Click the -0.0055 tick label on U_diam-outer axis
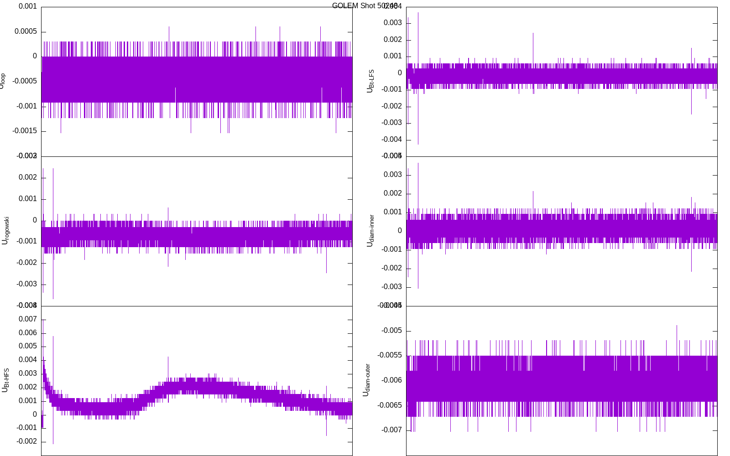This screenshot has height=456, width=730. pos(390,355)
